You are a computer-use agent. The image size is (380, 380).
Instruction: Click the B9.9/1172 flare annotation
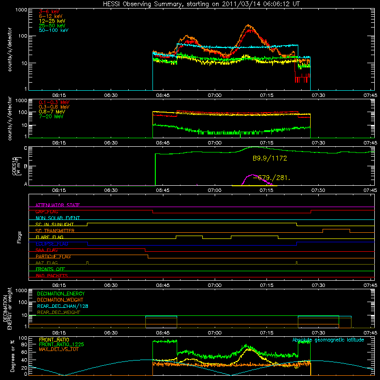270,158
